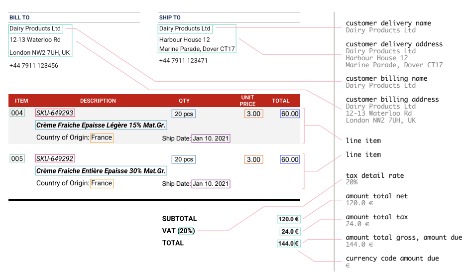
Task: Click Crème Fraiche Epaisse Légère 15% description
Action: (x=101, y=125)
